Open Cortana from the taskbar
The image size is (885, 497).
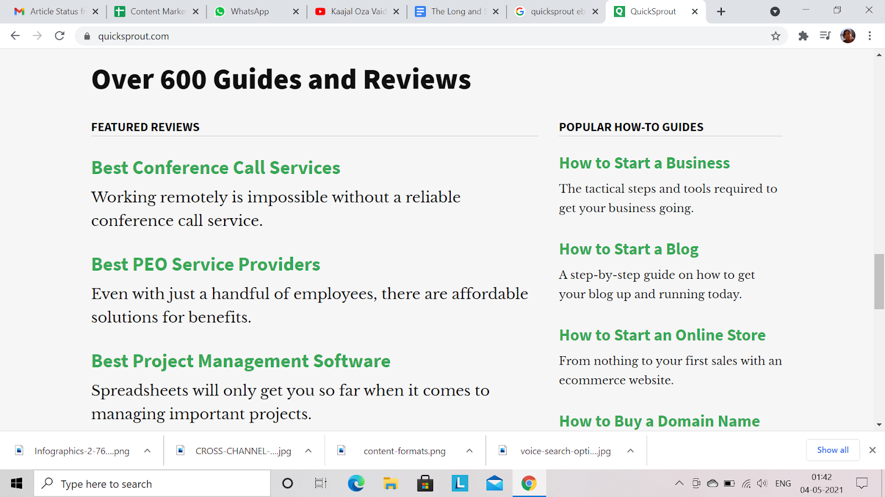click(287, 484)
